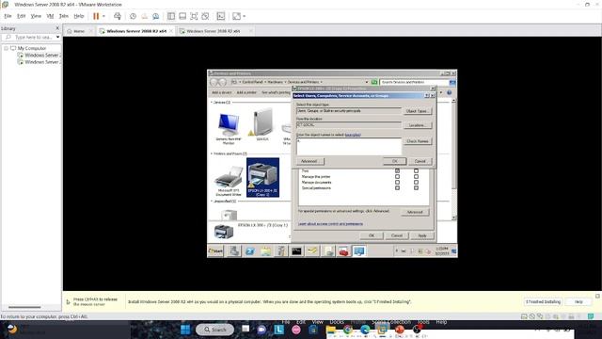
Task: Open the console view icon
Action: [x=221, y=16]
